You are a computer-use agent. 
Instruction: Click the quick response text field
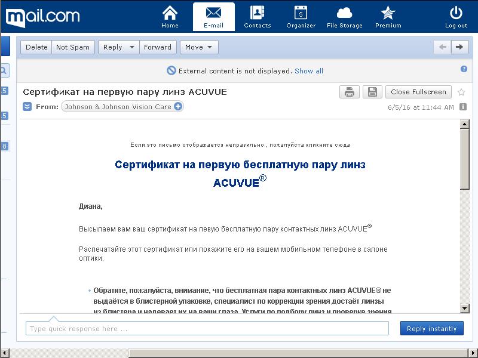207,329
